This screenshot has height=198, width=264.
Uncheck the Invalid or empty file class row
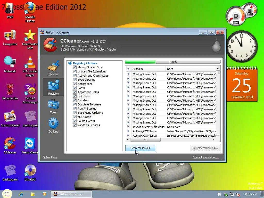point(128,127)
